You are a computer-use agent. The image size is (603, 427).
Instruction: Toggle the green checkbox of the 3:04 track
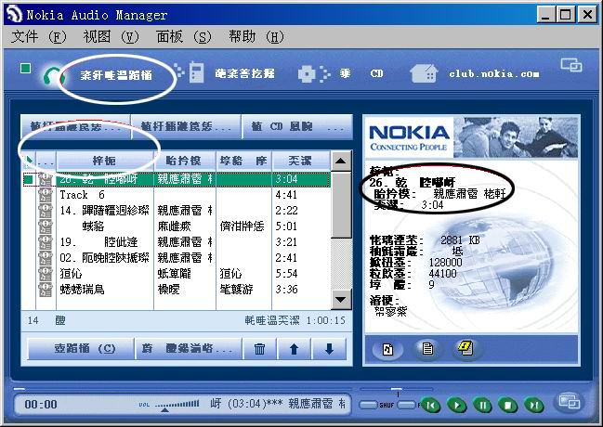tap(28, 179)
